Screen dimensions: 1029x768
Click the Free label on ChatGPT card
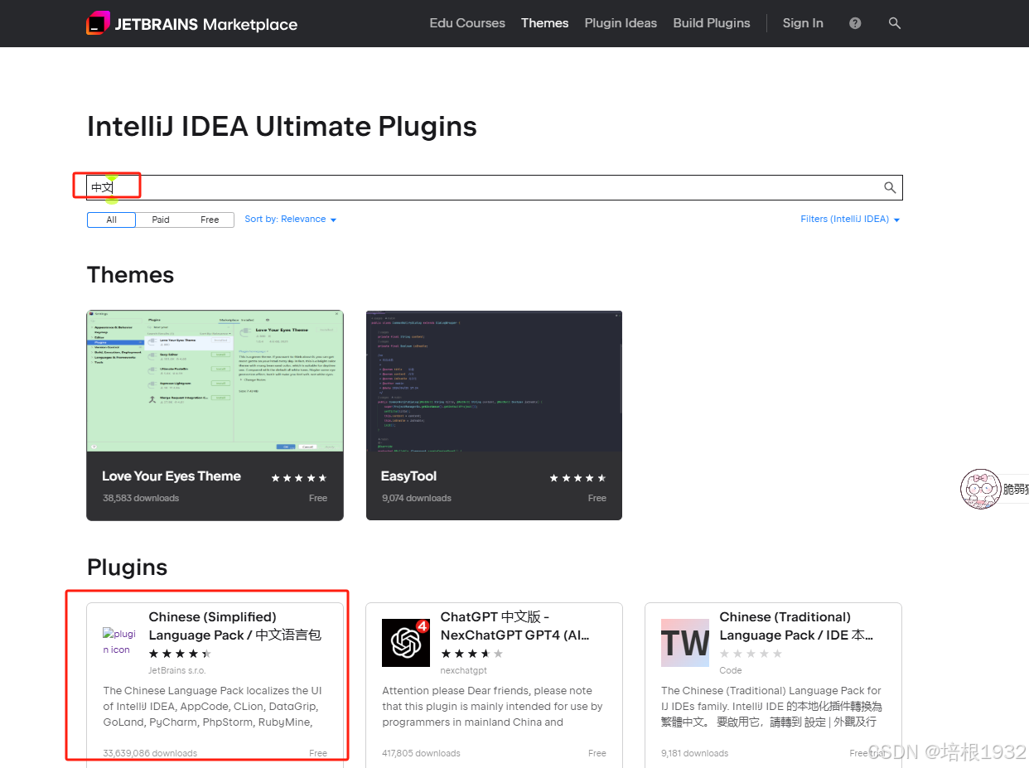[x=597, y=753]
